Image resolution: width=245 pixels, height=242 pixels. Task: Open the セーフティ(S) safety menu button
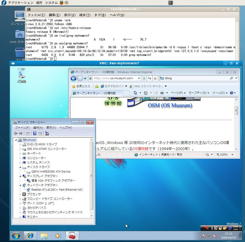[x=199, y=93]
